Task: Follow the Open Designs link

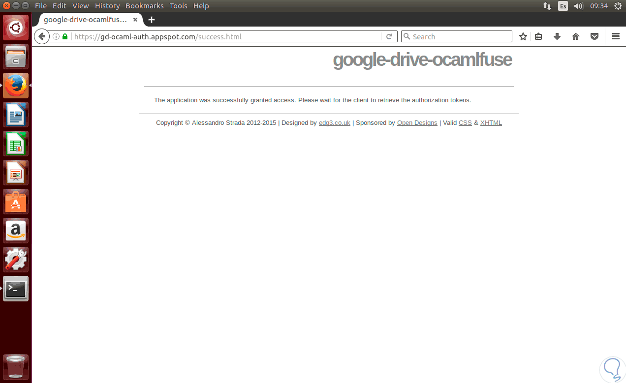Action: point(417,123)
